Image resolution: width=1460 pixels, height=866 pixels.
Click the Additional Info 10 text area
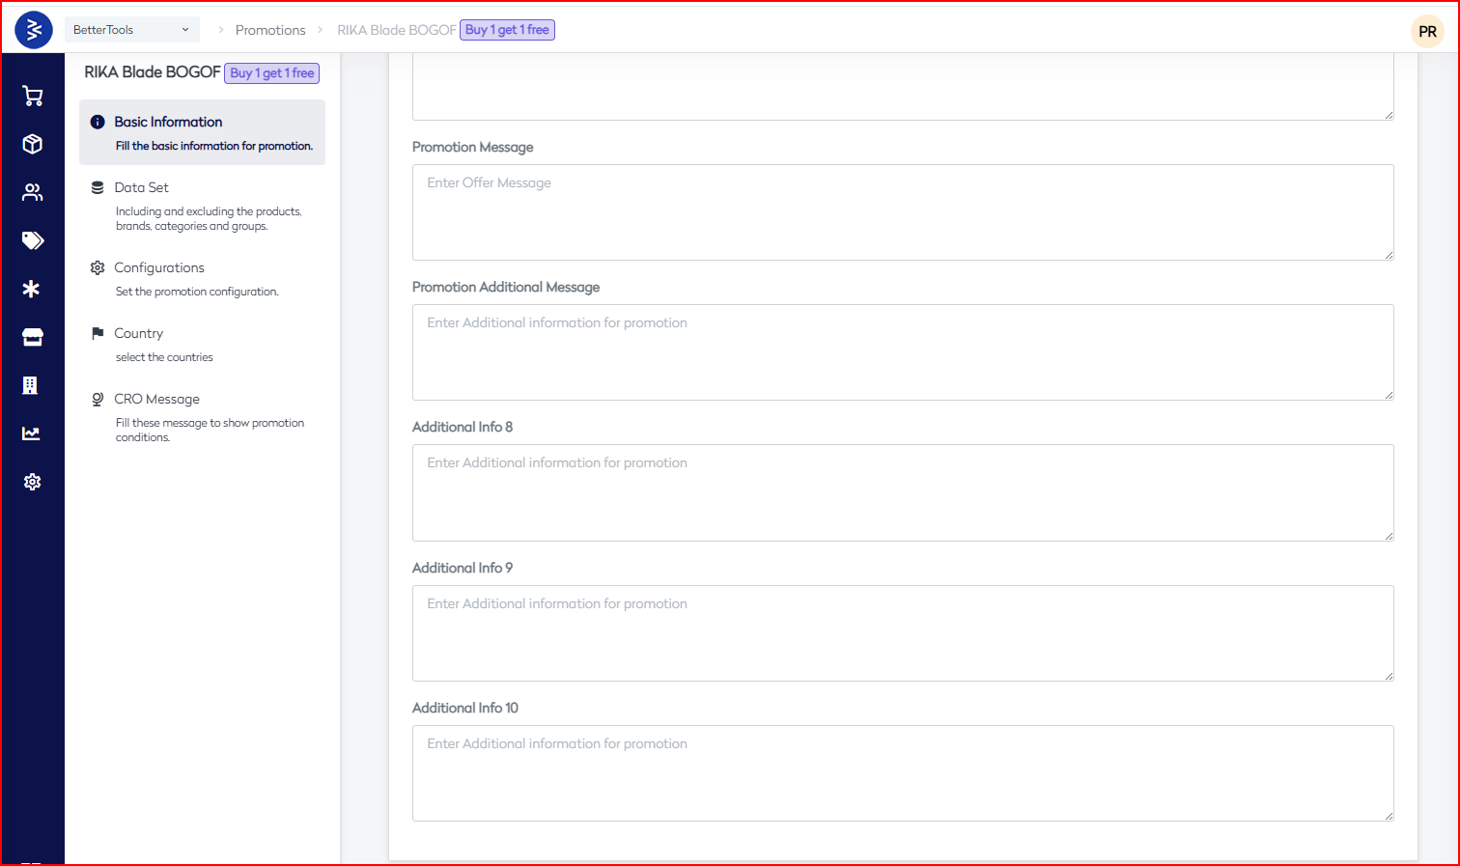tap(902, 773)
